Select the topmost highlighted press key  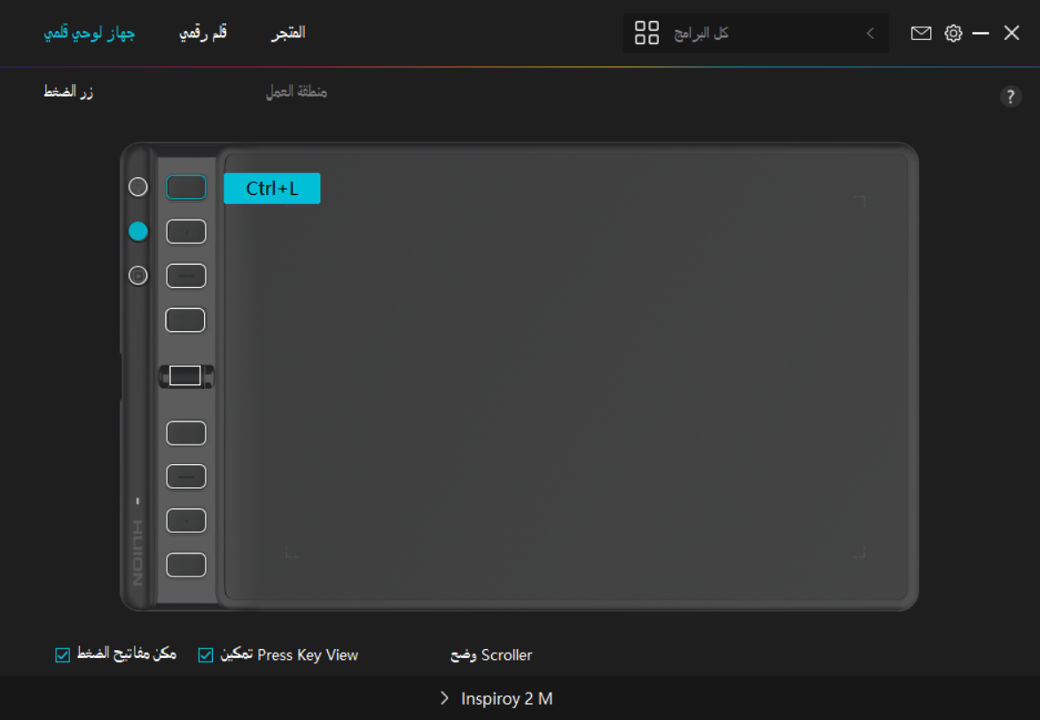point(186,188)
